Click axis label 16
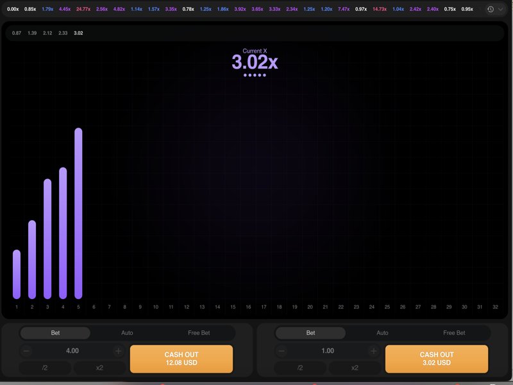The width and height of the screenshot is (513, 385). click(248, 307)
